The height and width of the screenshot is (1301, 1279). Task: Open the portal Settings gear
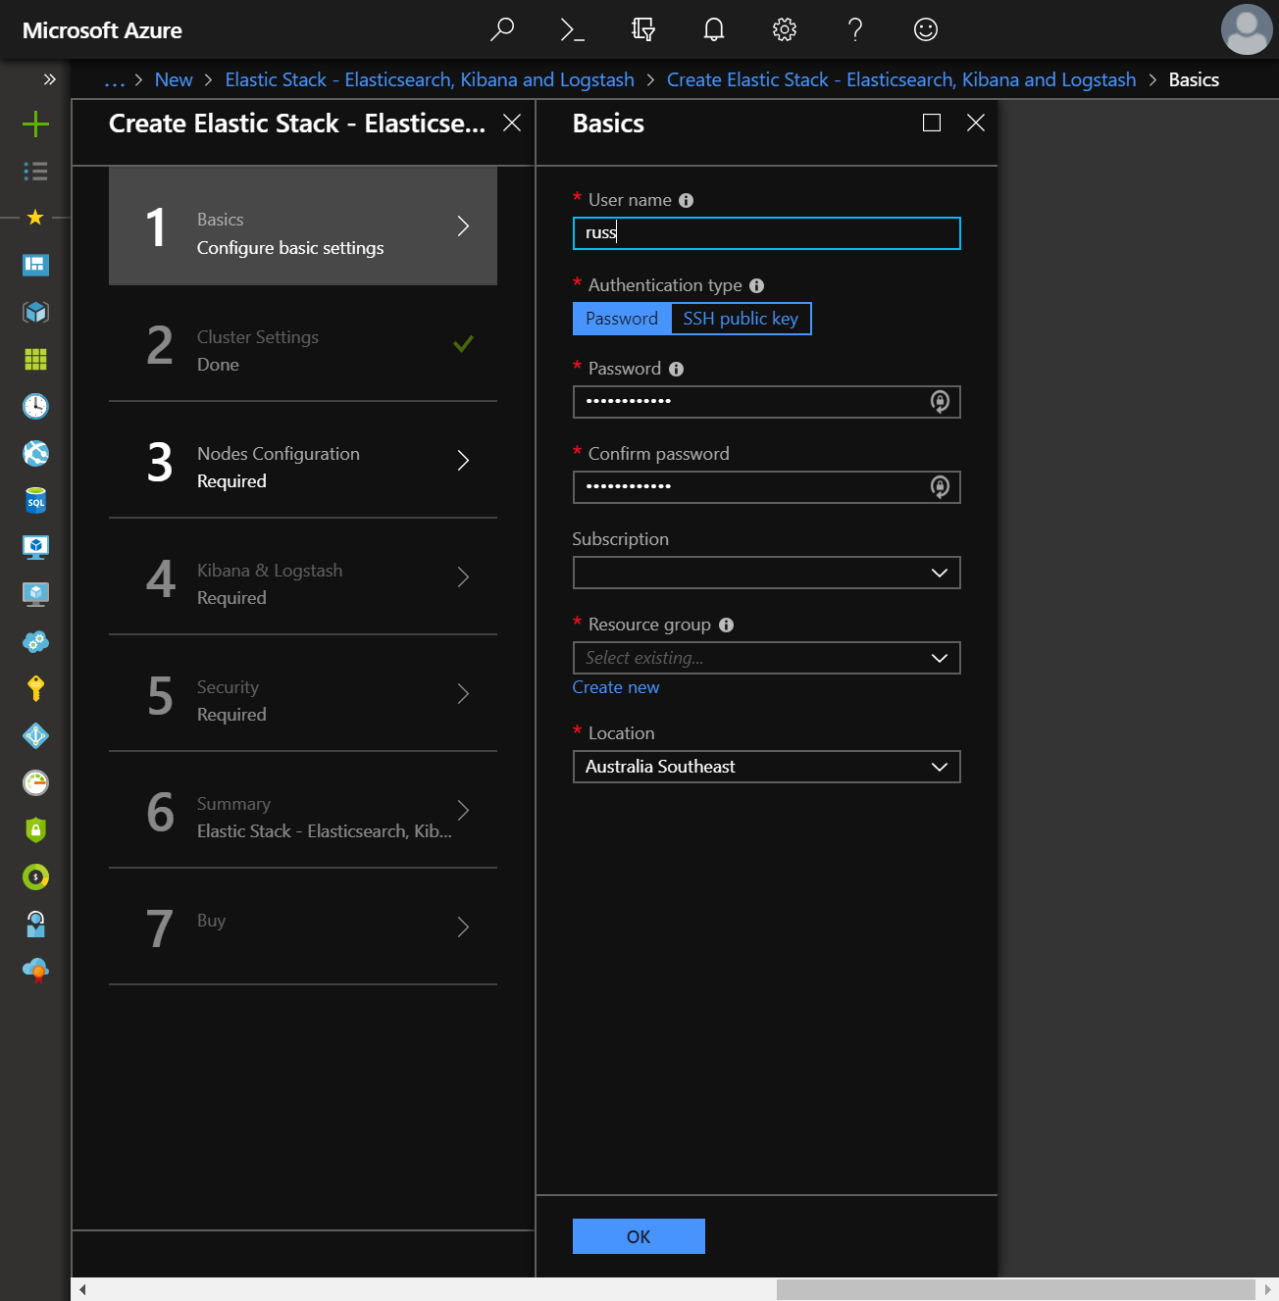pyautogui.click(x=784, y=29)
